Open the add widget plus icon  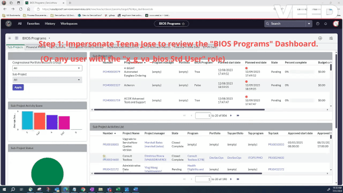(x=320, y=38)
